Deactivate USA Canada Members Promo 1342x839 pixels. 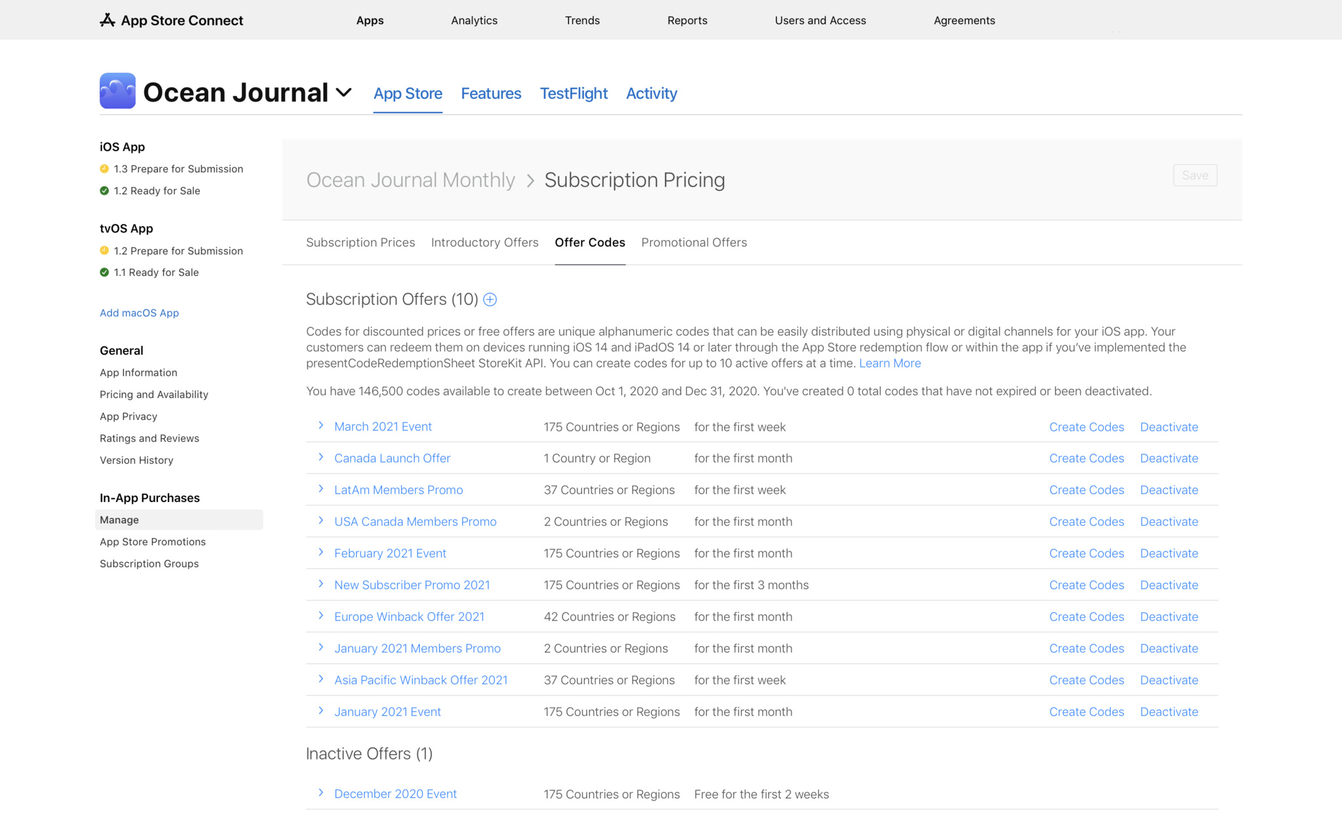pyautogui.click(x=1169, y=522)
